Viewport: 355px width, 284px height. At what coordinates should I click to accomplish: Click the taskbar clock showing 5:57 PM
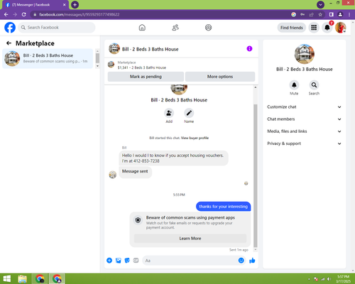coord(343,279)
